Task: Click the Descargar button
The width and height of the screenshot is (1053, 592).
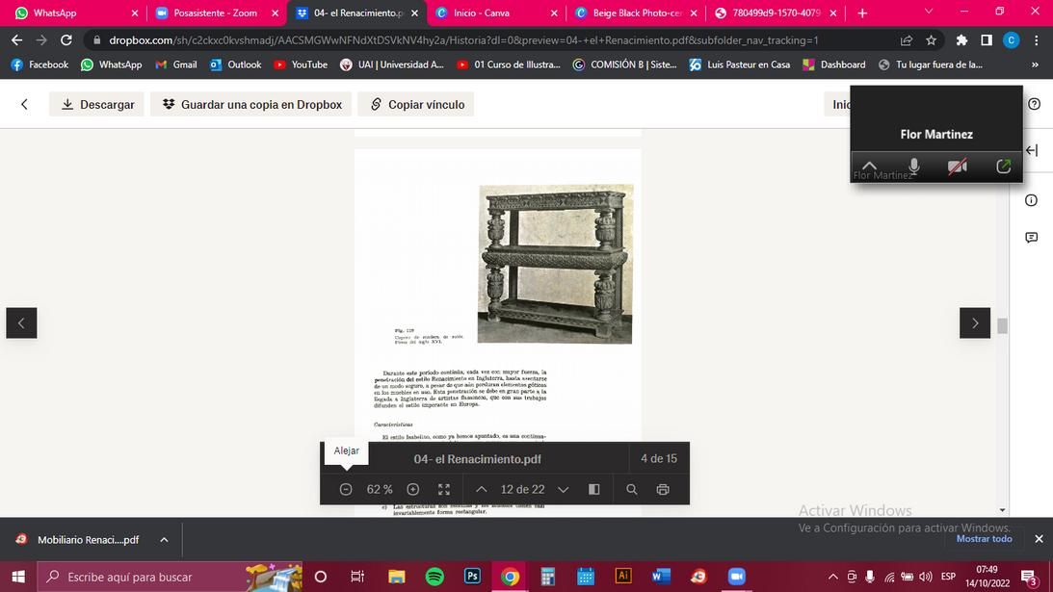Action: 96,104
